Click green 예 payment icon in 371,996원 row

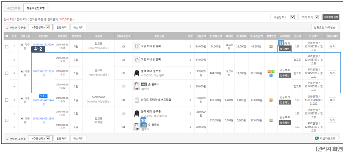tap(273, 71)
